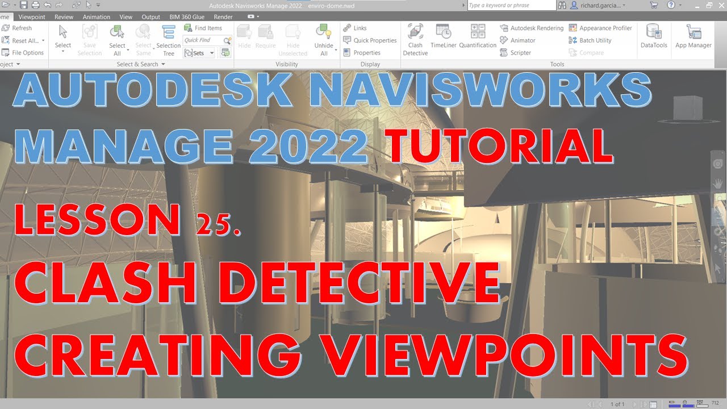Switch to the Animation tab
The height and width of the screenshot is (409, 727).
coord(97,17)
